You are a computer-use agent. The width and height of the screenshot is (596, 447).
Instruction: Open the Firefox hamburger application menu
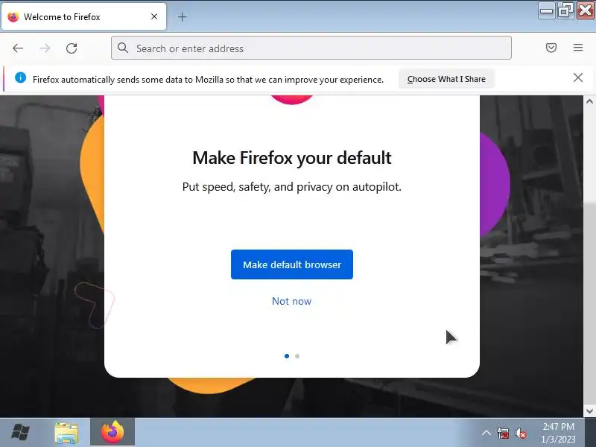pyautogui.click(x=578, y=48)
